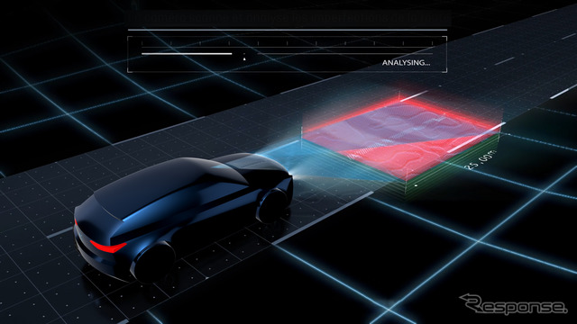Select the white lane marking beside the scan zone
The width and height of the screenshot is (577, 324).
[477, 138]
